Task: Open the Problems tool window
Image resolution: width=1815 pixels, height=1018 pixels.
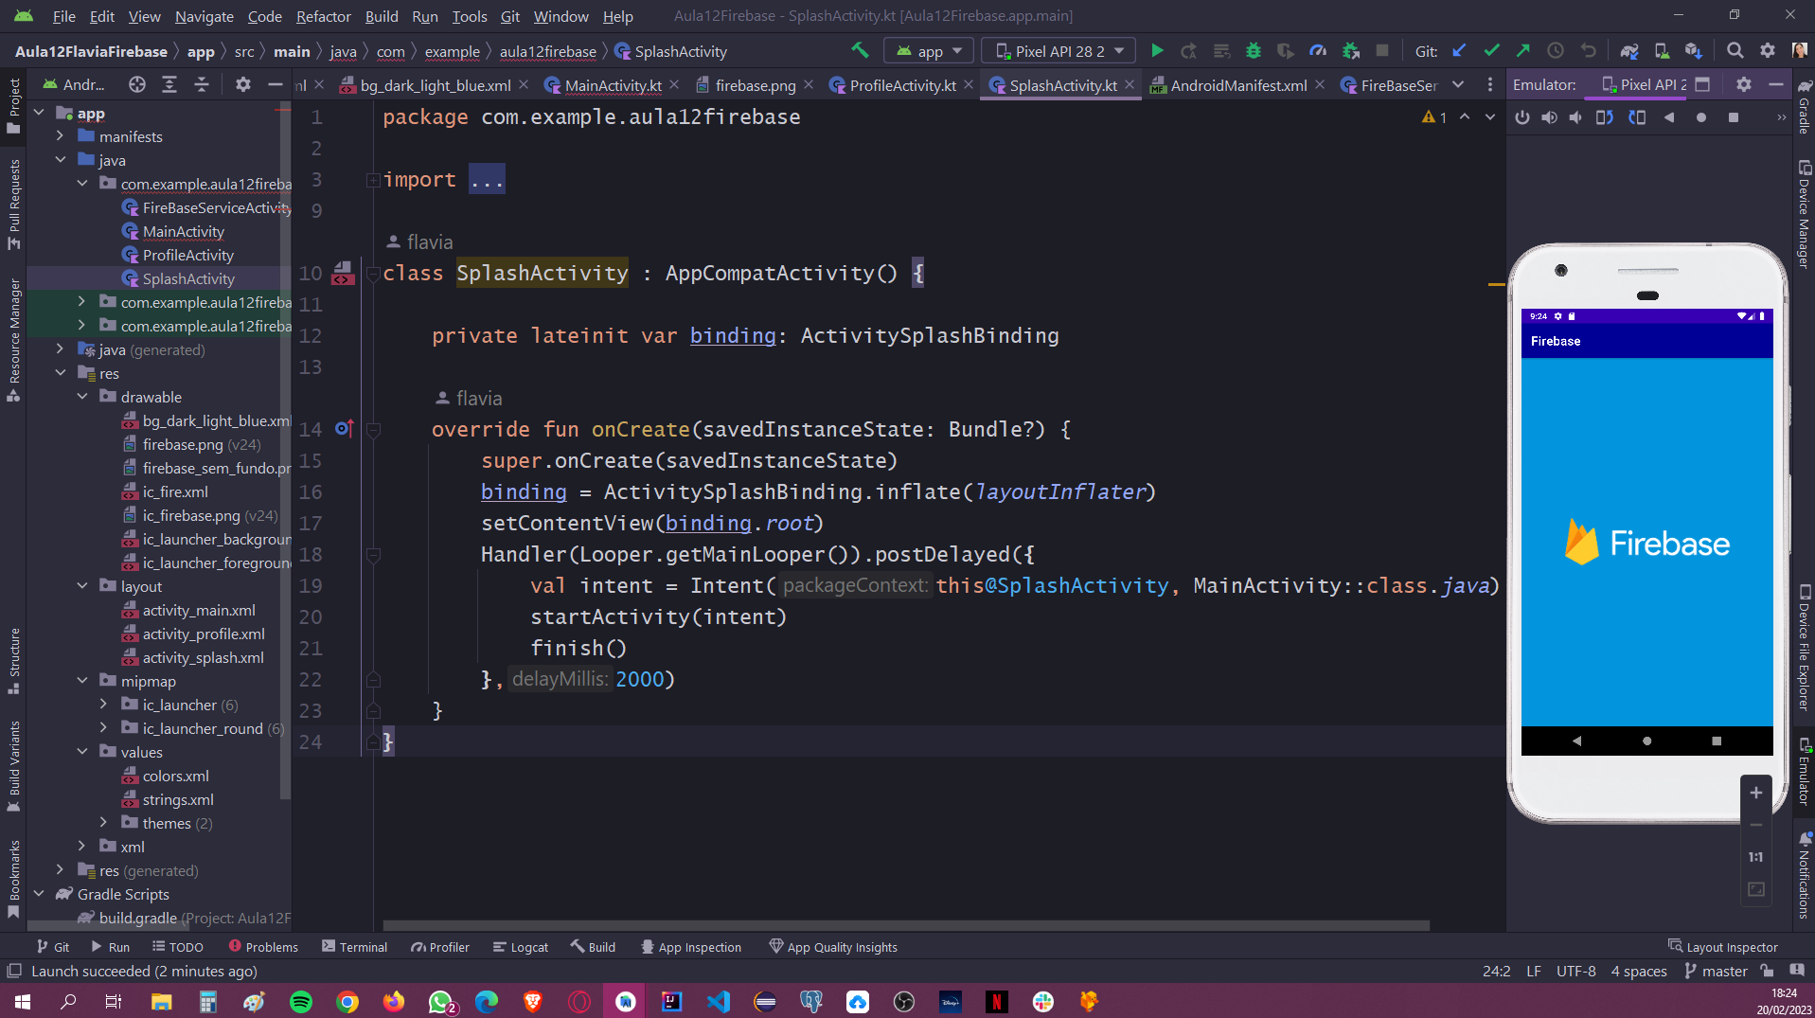Action: (263, 946)
